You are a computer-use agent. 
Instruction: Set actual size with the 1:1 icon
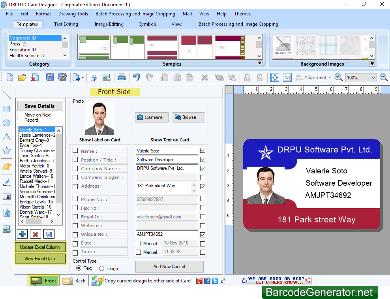tap(287, 77)
